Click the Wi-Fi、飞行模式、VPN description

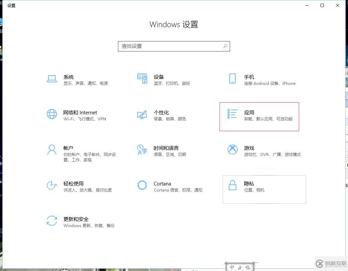point(85,119)
